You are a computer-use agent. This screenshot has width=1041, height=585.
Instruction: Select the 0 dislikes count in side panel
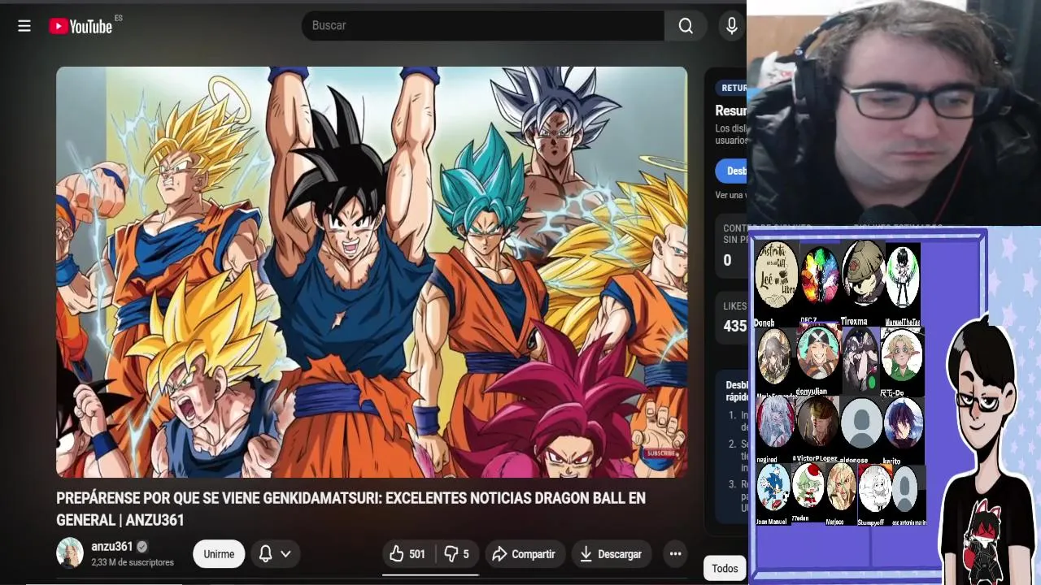(727, 261)
